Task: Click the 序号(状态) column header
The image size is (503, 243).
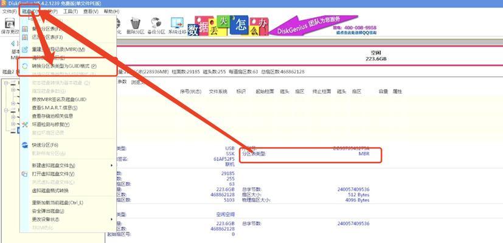Action: click(x=190, y=91)
